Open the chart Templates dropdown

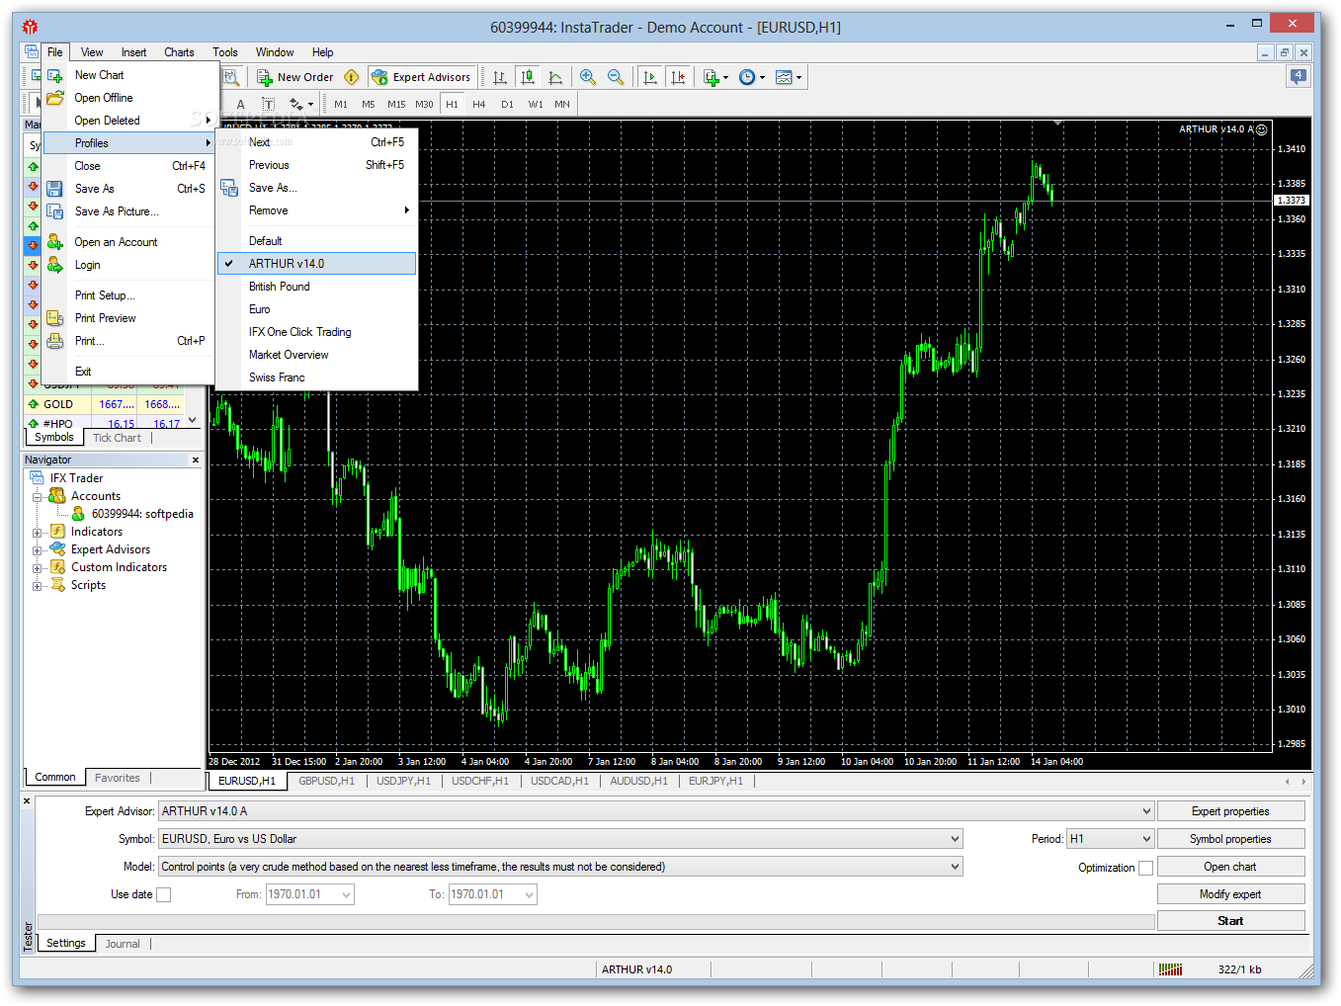[x=788, y=77]
